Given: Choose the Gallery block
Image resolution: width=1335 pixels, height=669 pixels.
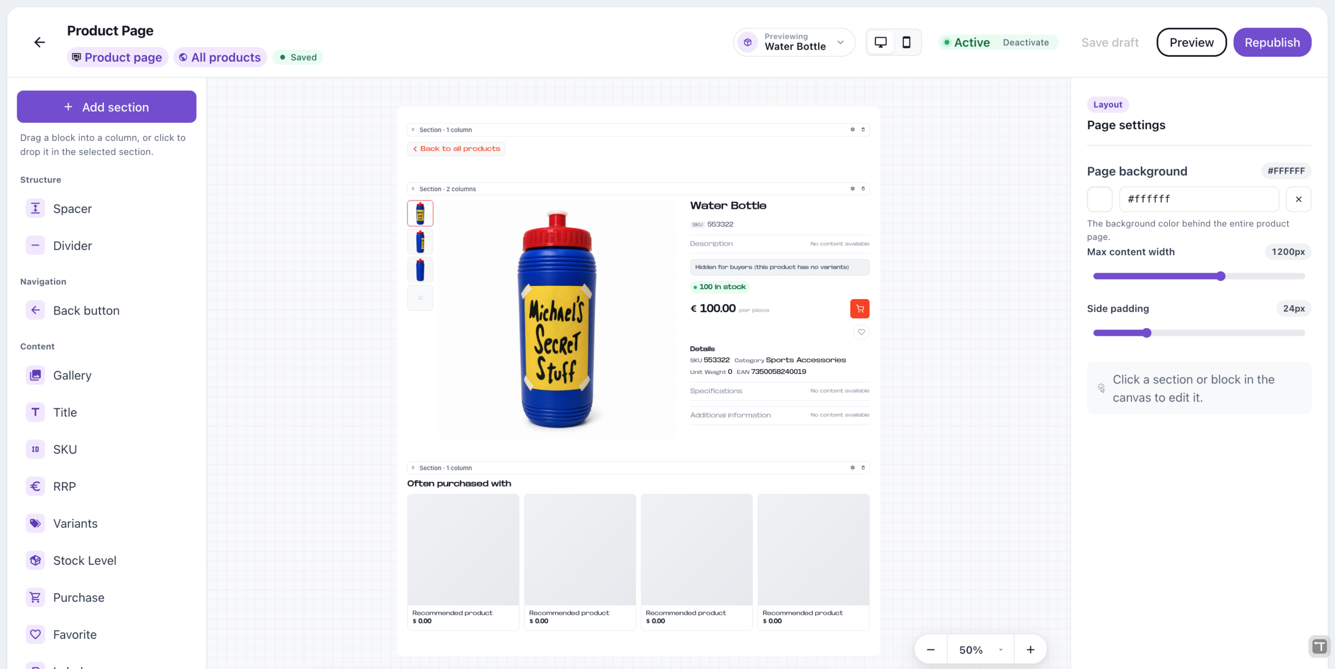Looking at the screenshot, I should [106, 375].
